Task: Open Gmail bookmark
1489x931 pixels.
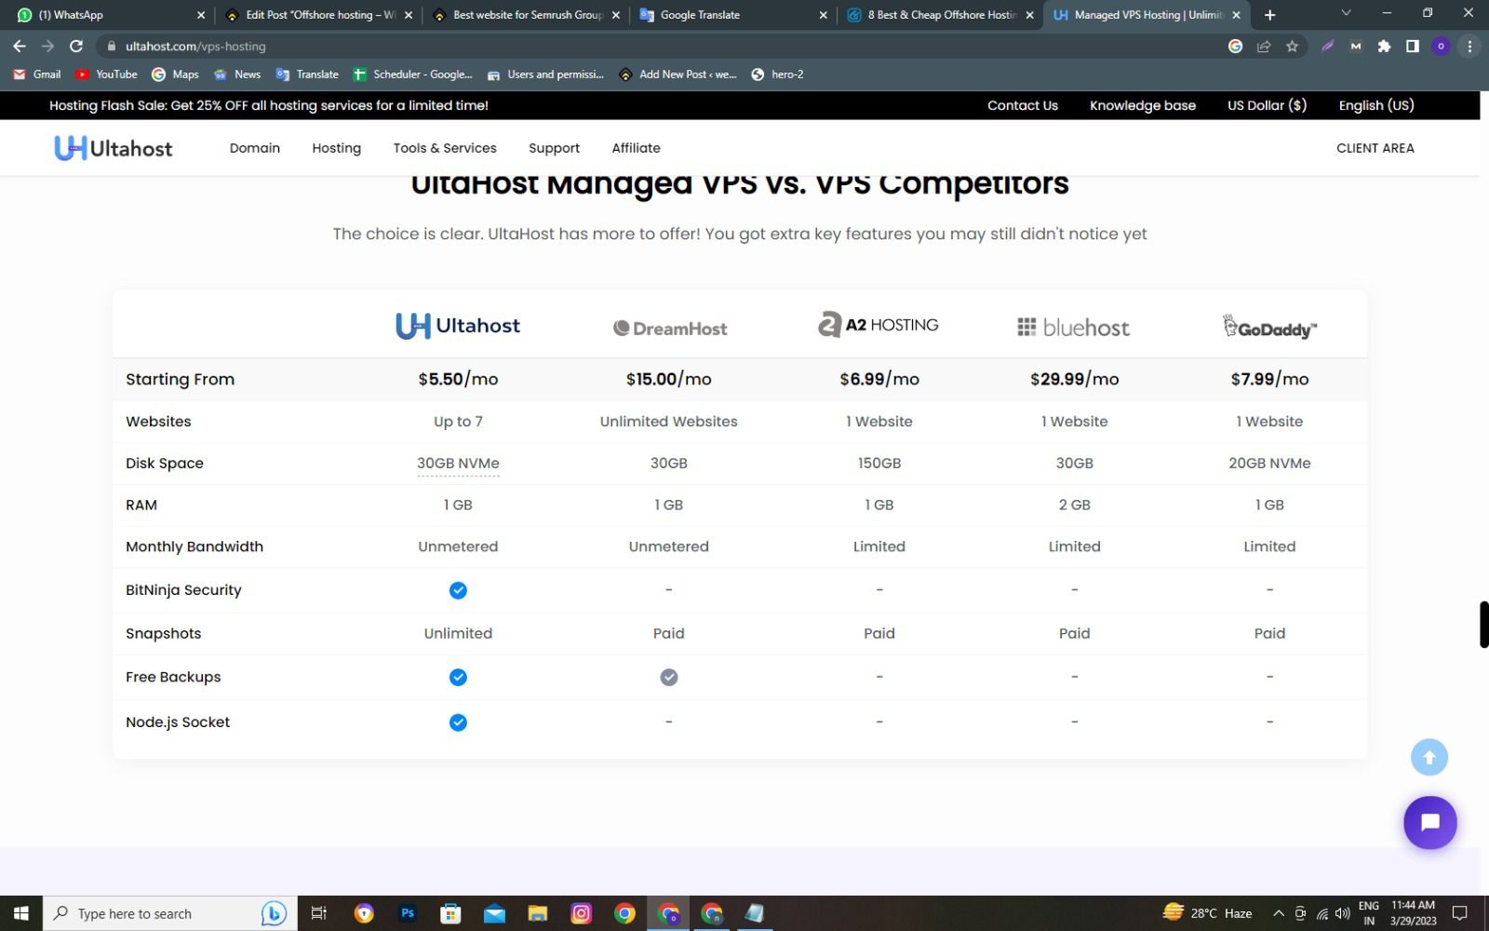Action: pos(37,74)
